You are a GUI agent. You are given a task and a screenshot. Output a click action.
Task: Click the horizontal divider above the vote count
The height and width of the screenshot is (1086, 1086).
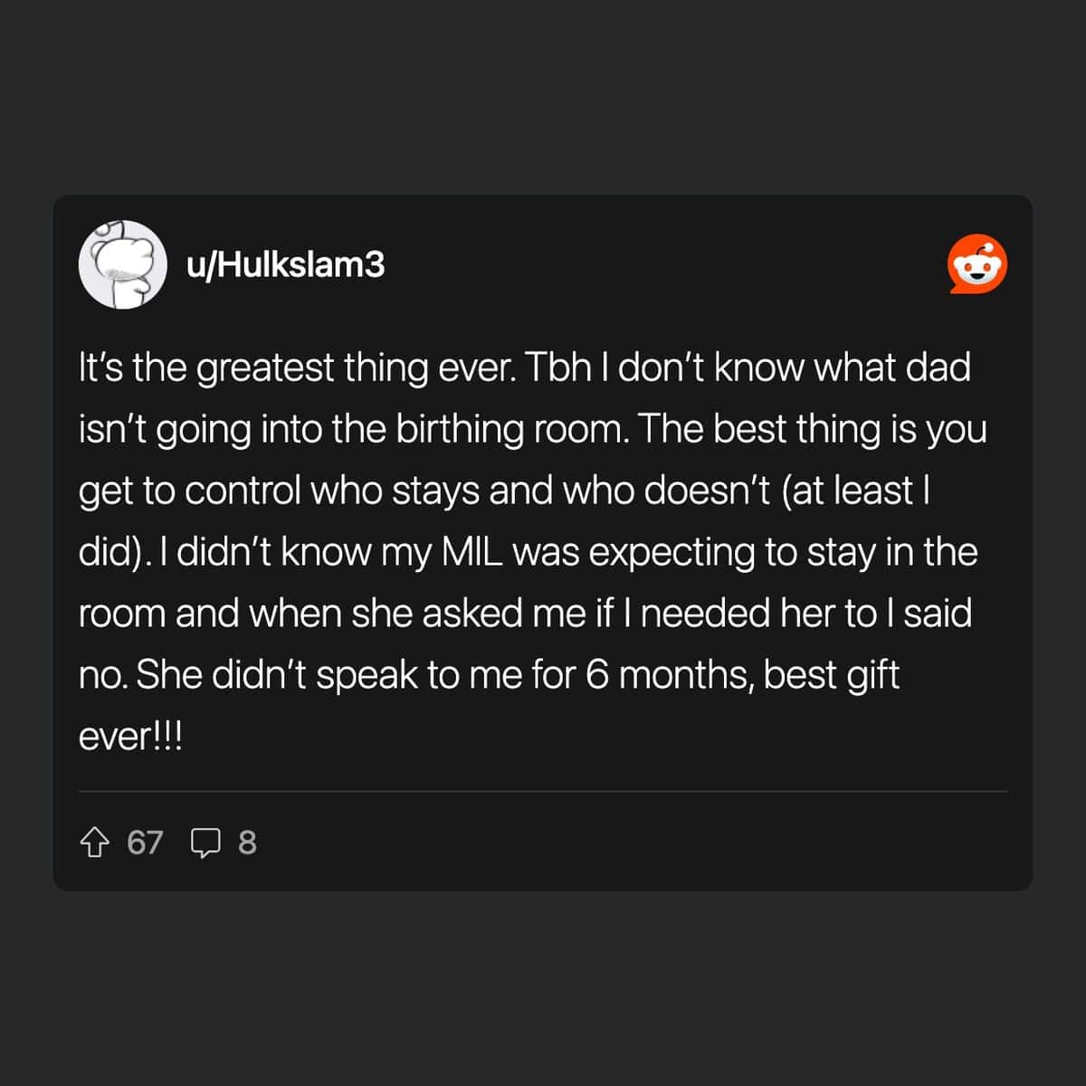pyautogui.click(x=543, y=792)
